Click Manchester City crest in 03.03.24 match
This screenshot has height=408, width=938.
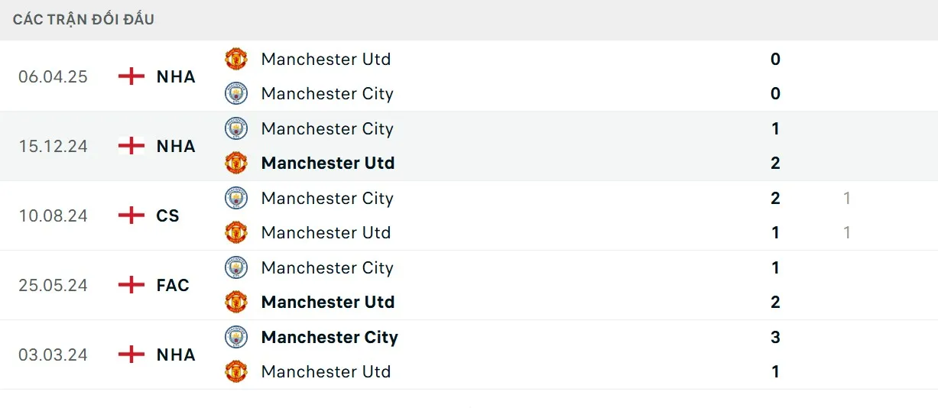pos(236,337)
